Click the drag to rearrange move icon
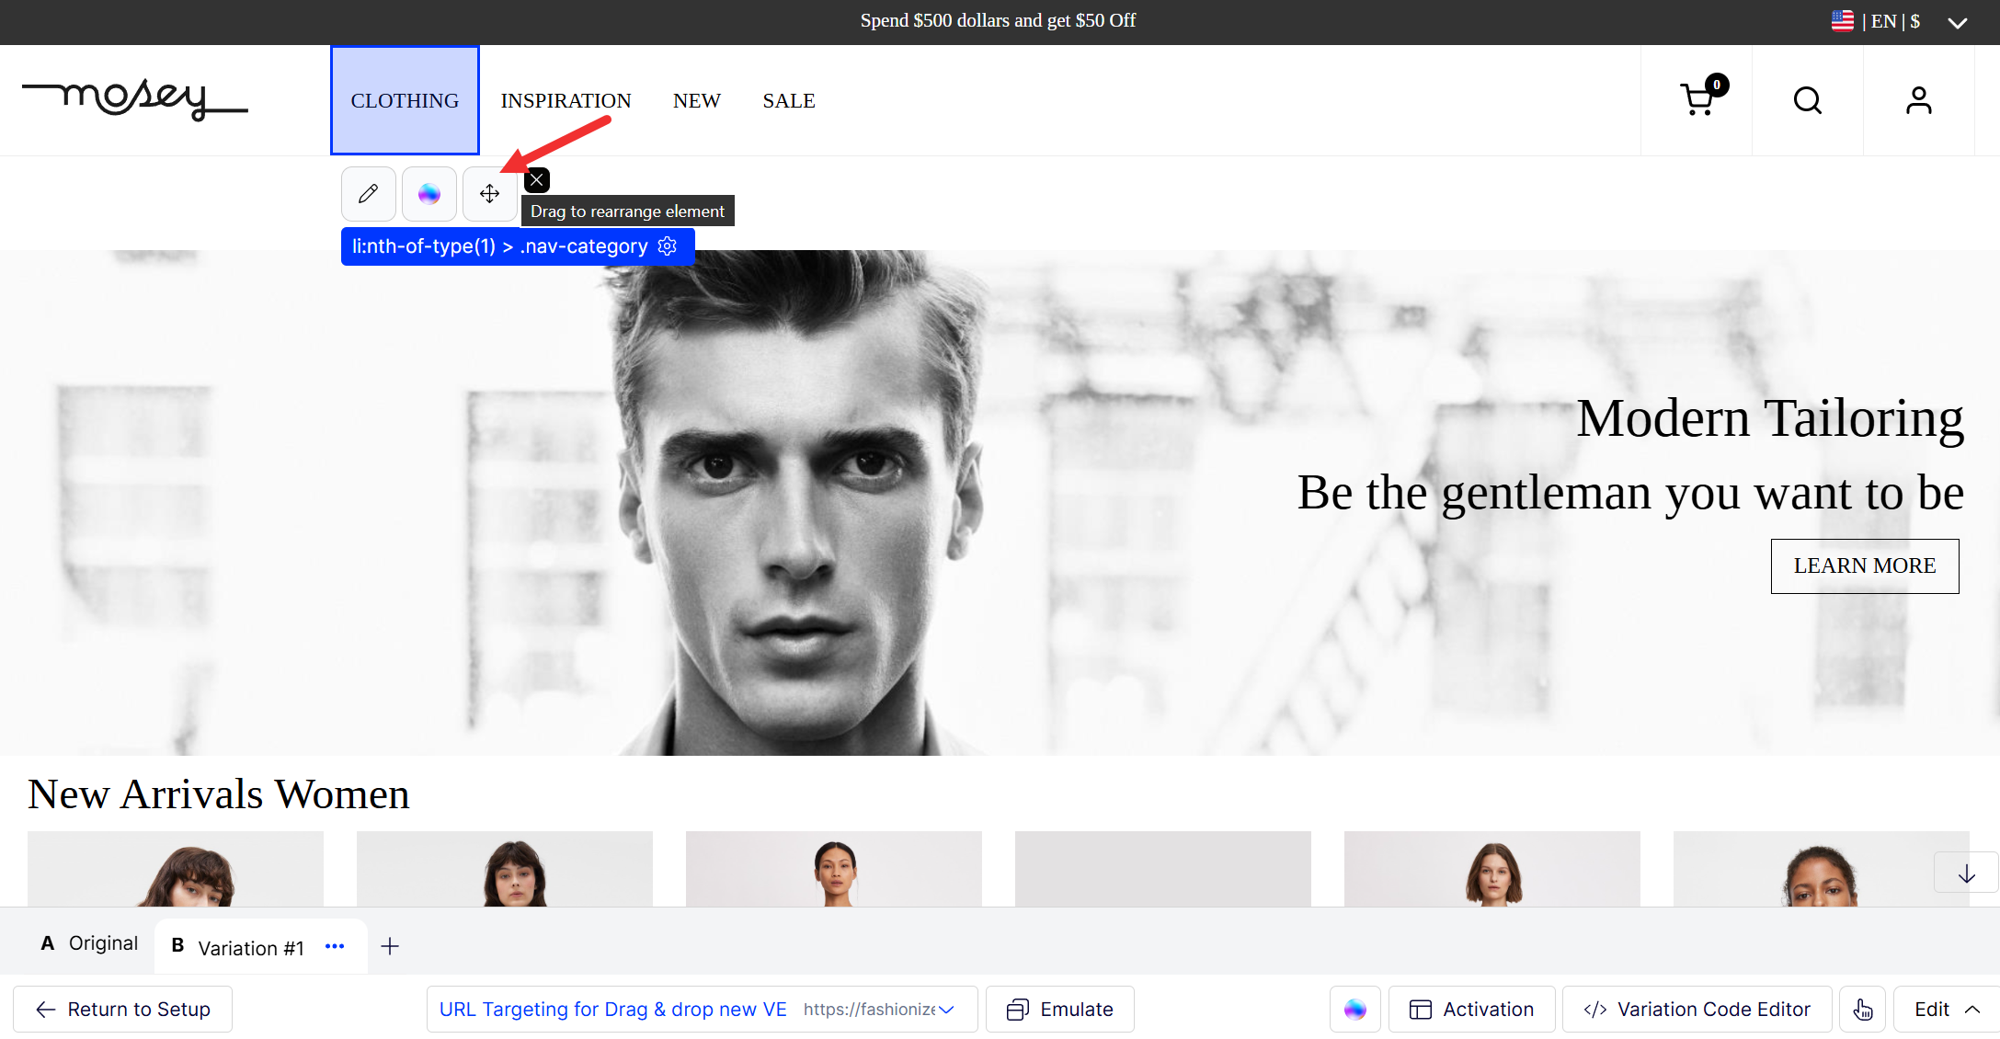 pos(489,194)
